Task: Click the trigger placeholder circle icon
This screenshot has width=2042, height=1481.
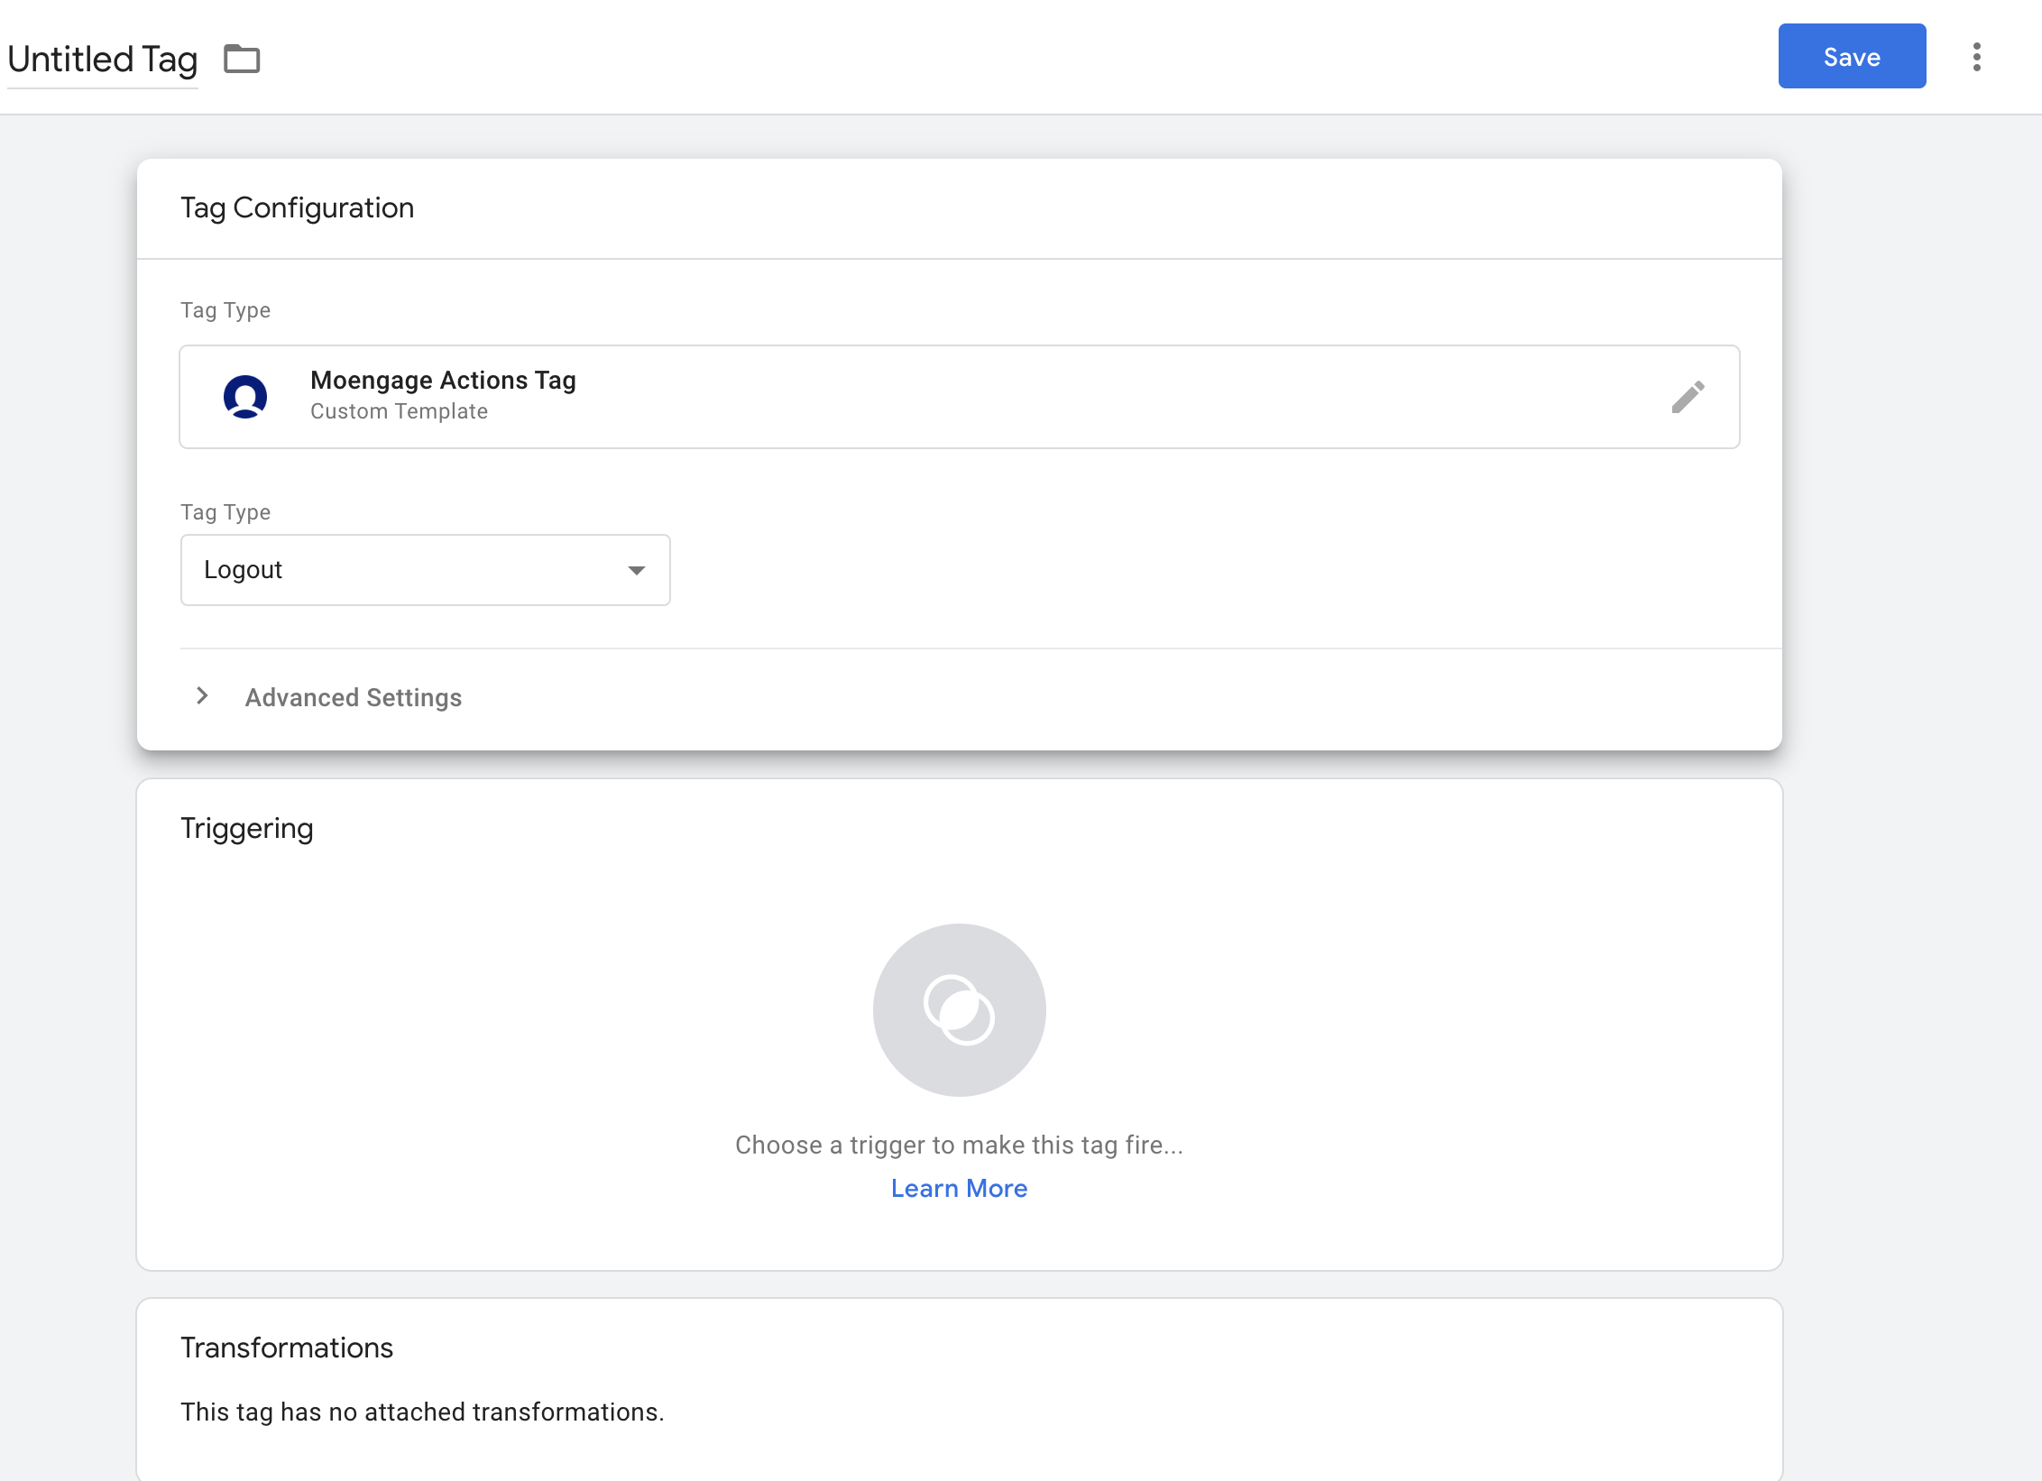Action: tap(959, 1009)
